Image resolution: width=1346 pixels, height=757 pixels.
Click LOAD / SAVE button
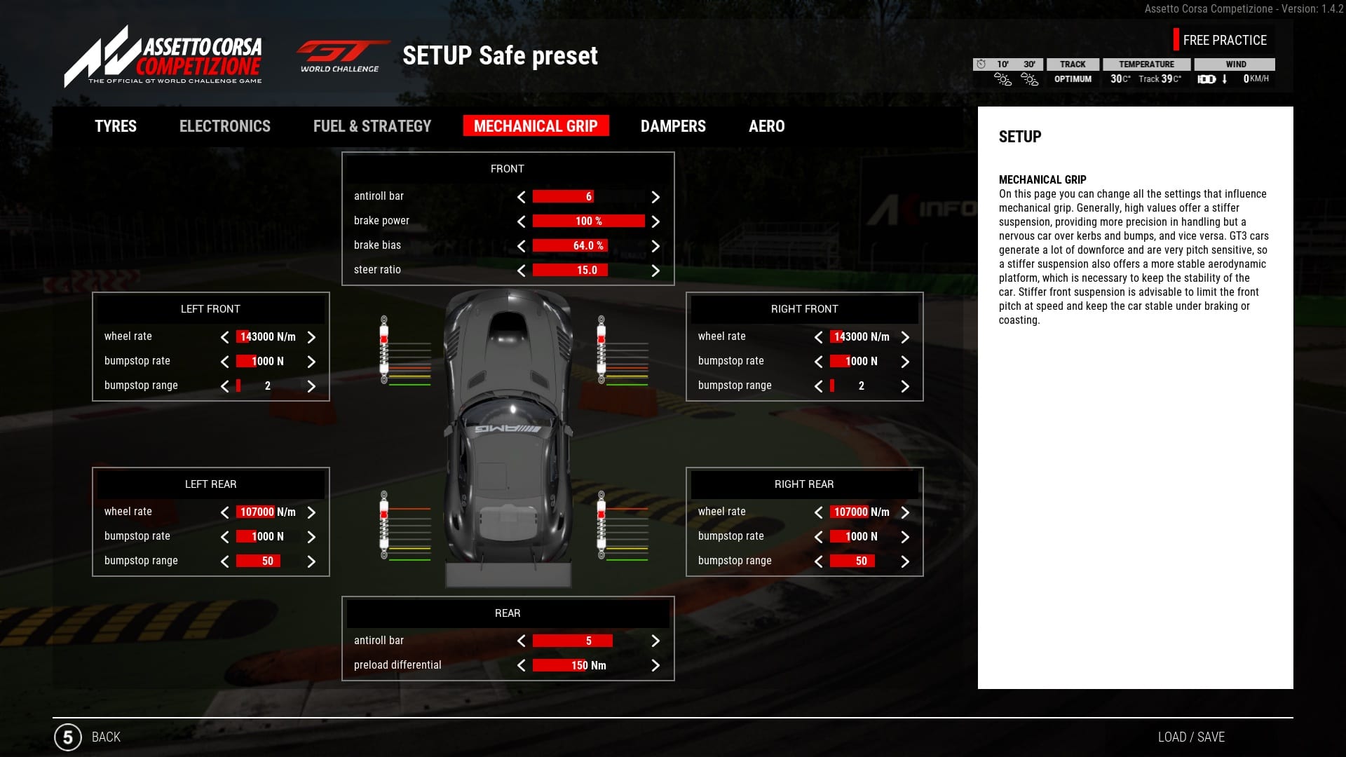[x=1192, y=737]
